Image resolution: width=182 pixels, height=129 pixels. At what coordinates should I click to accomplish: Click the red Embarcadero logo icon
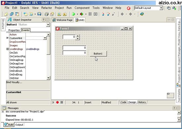pos(128,8)
